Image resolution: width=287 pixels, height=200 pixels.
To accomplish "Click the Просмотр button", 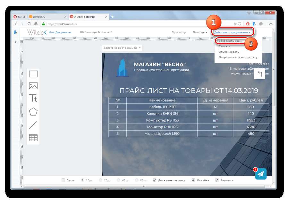I will pos(179,32).
